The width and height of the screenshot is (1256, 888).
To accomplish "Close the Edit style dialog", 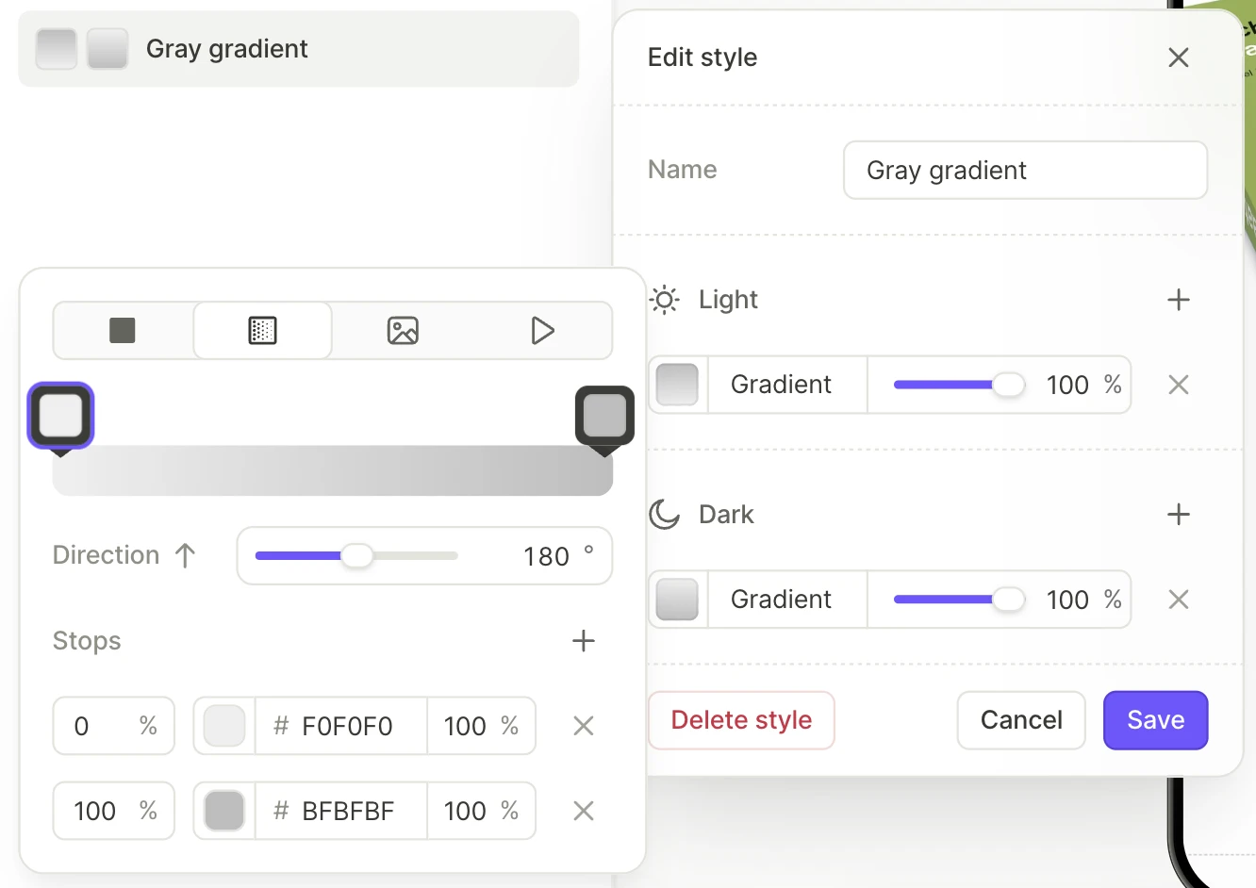I will (x=1179, y=58).
